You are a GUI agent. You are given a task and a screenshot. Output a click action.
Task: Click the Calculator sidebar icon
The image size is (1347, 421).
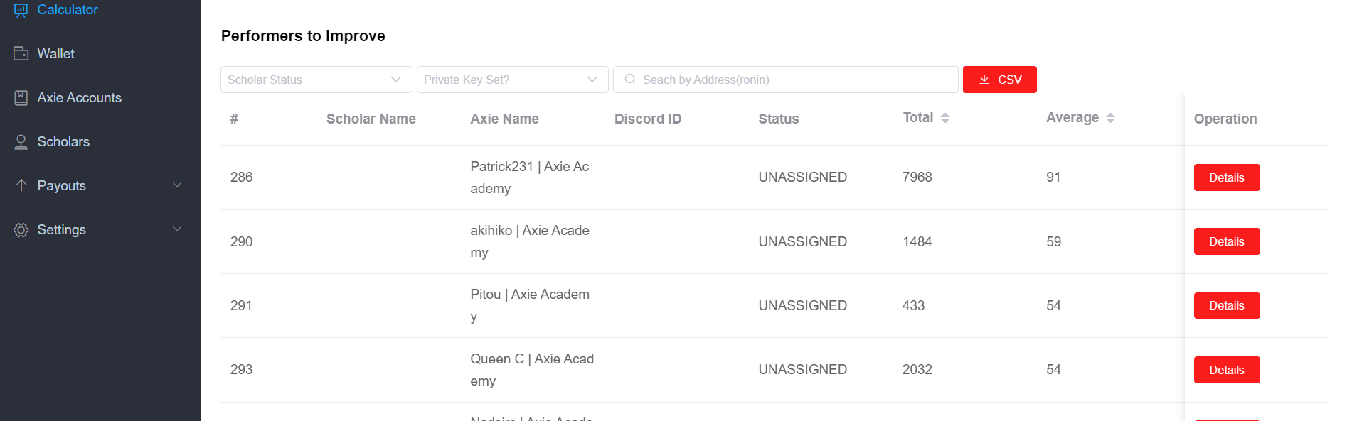pos(21,10)
